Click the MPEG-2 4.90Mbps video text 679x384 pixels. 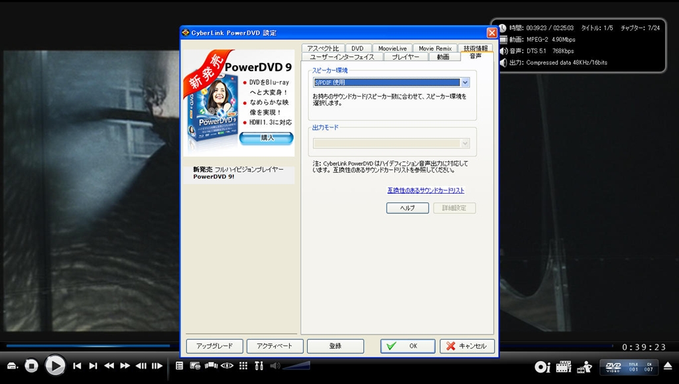pyautogui.click(x=551, y=40)
